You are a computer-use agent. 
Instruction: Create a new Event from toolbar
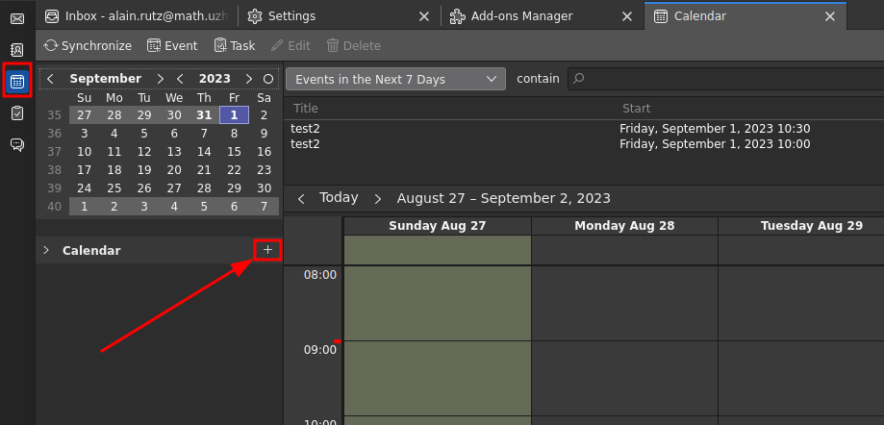click(x=172, y=45)
